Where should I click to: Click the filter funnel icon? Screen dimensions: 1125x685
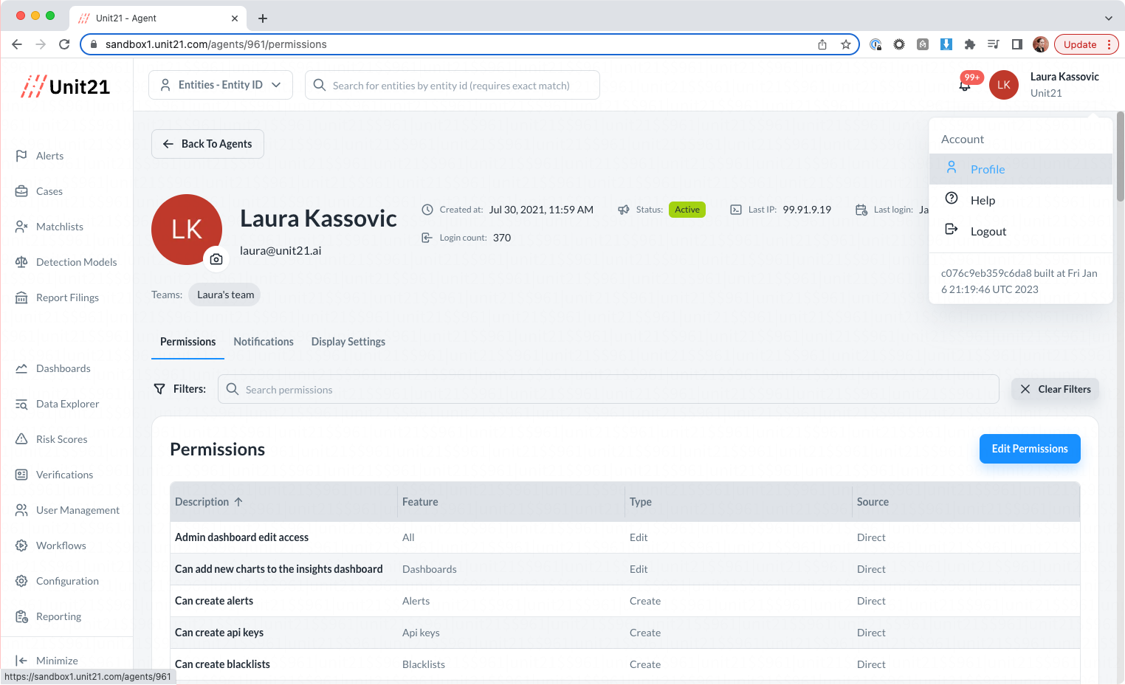click(x=159, y=389)
